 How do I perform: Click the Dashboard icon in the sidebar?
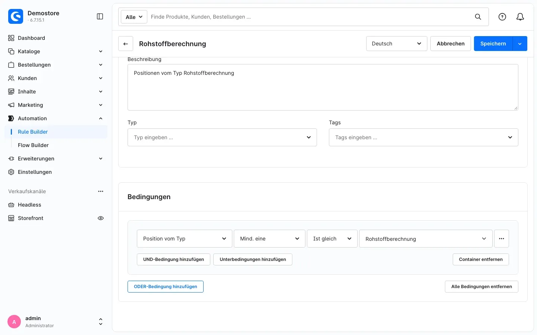click(x=11, y=38)
